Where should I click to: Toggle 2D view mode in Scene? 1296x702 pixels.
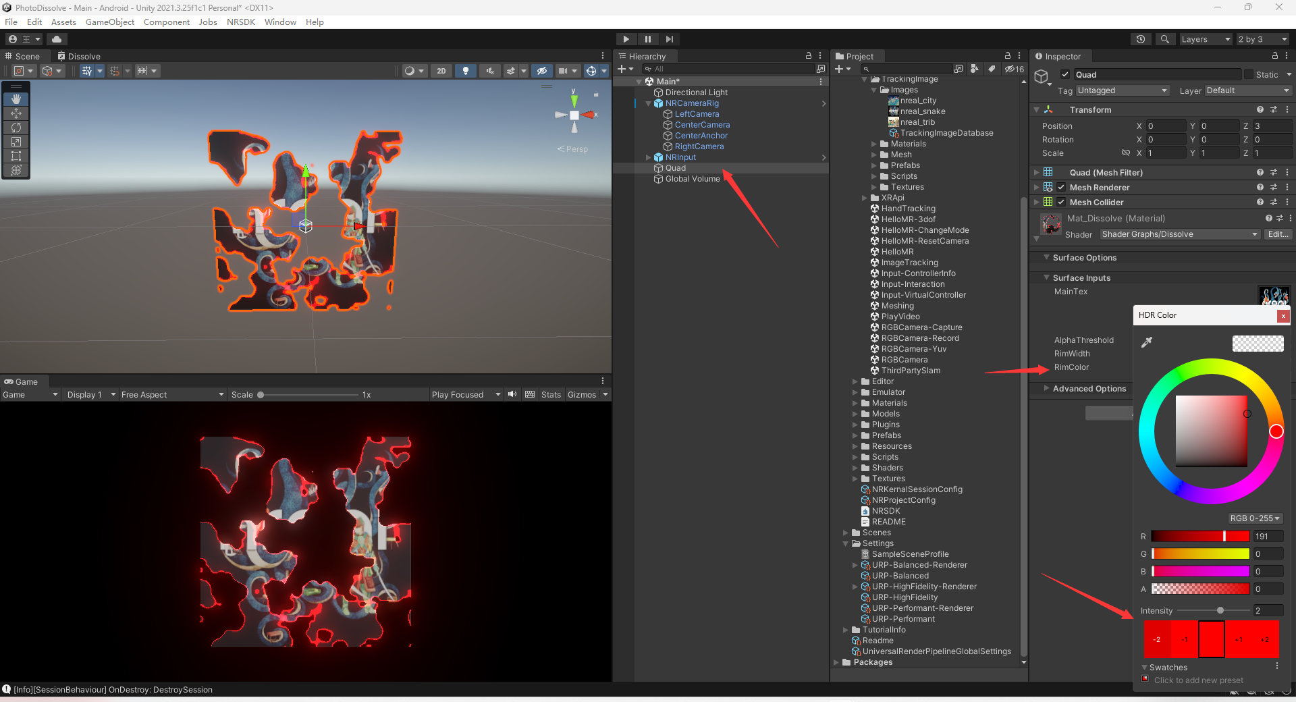441,71
